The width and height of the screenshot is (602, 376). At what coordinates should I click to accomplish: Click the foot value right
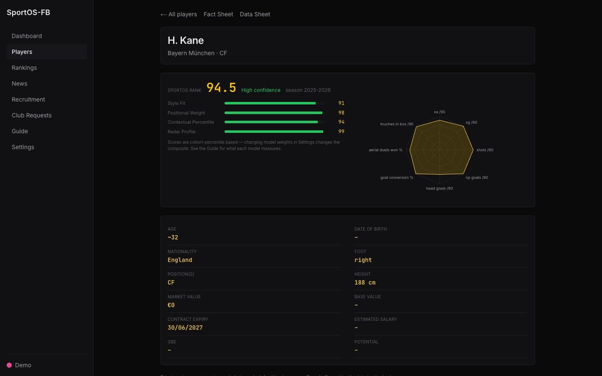pos(363,260)
